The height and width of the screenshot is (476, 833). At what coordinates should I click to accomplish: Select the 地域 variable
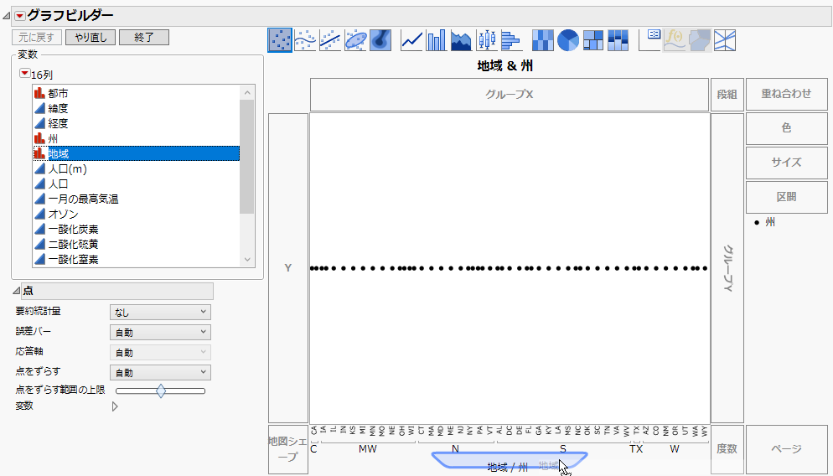coord(137,154)
